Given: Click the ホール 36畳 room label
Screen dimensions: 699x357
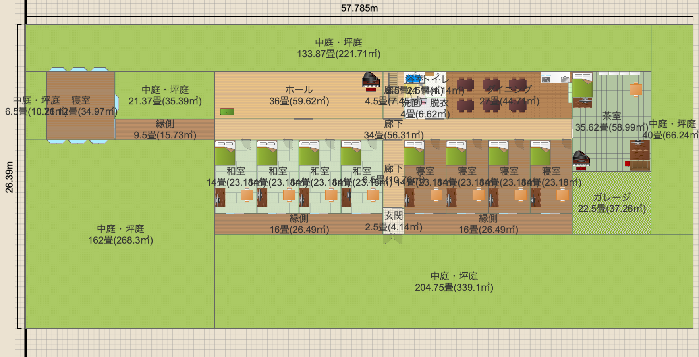Looking at the screenshot, I should (299, 96).
